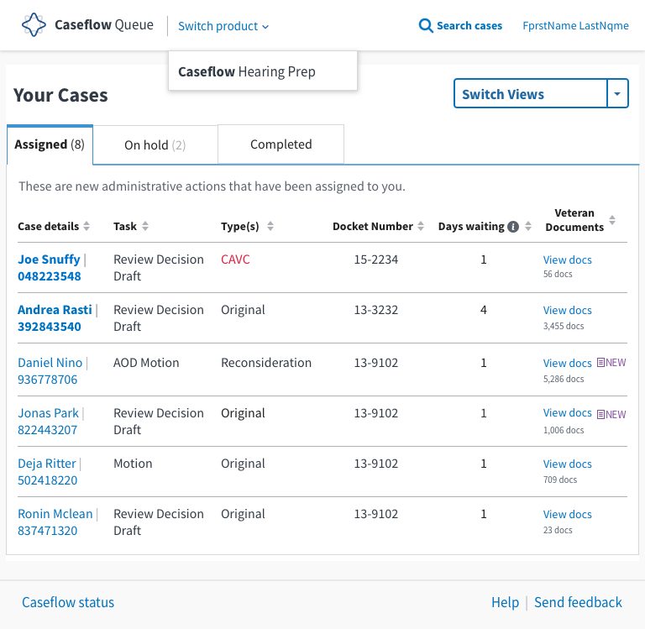Sort by Docket Number column arrows
645x629 pixels.
(x=421, y=226)
